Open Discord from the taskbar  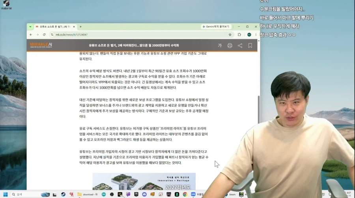(144, 194)
